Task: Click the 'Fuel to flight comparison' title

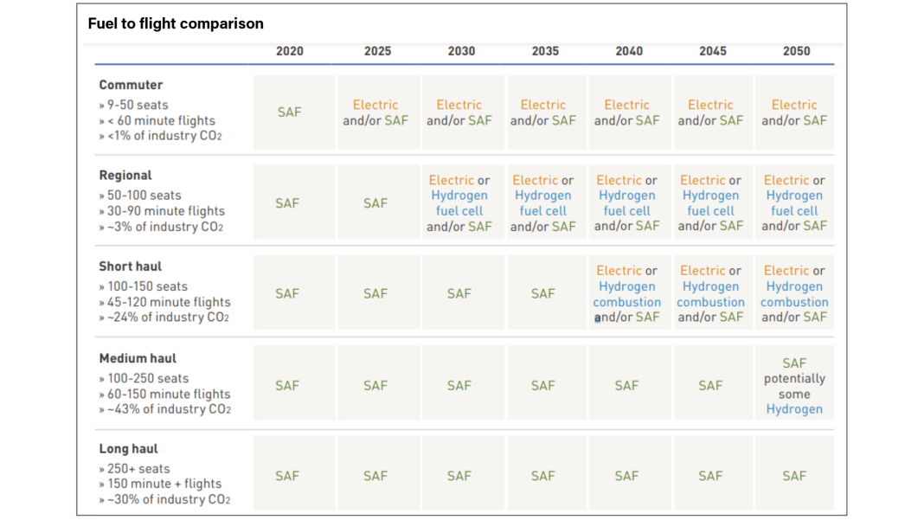Action: click(176, 23)
